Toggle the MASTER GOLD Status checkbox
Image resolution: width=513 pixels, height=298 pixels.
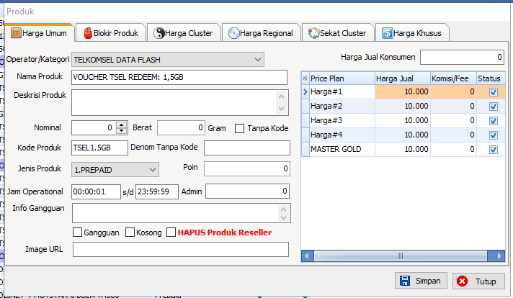(x=494, y=150)
